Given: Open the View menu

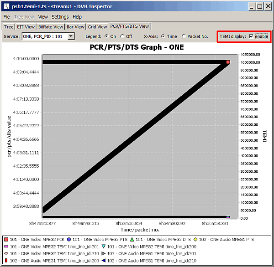Looking at the screenshot, I should [43, 17].
